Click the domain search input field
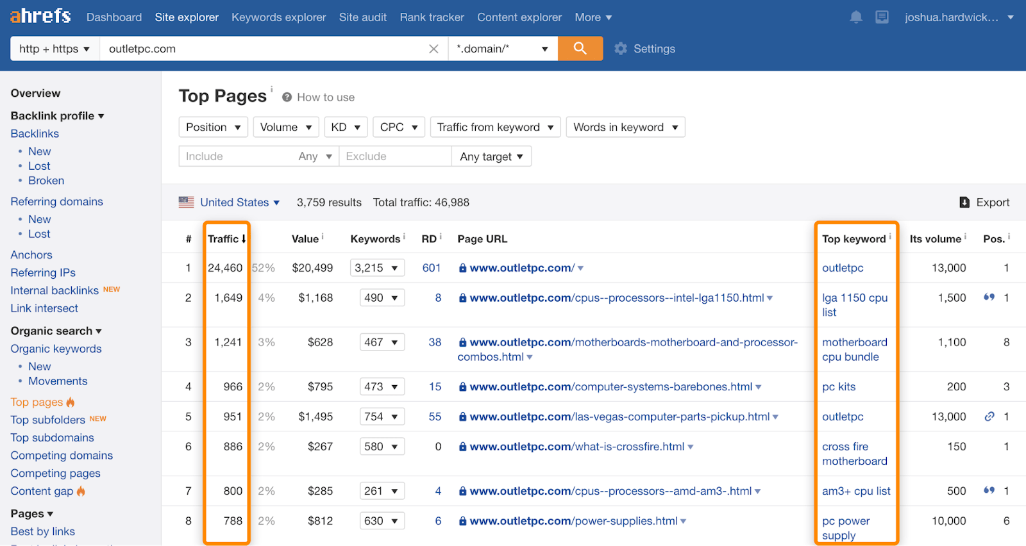Viewport: 1026px width, 546px height. click(263, 49)
